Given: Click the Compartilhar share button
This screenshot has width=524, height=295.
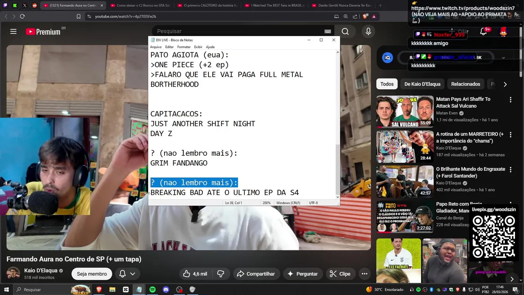Looking at the screenshot, I should point(256,274).
